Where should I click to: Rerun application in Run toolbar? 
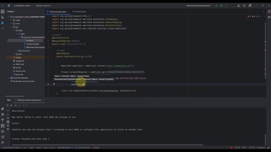[x=7, y=105]
